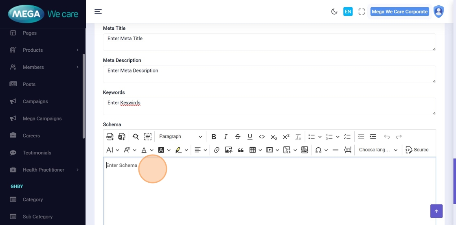Viewport: 456px width, 225px height.
Task: Insert a link in Schema editor
Action: (217, 150)
